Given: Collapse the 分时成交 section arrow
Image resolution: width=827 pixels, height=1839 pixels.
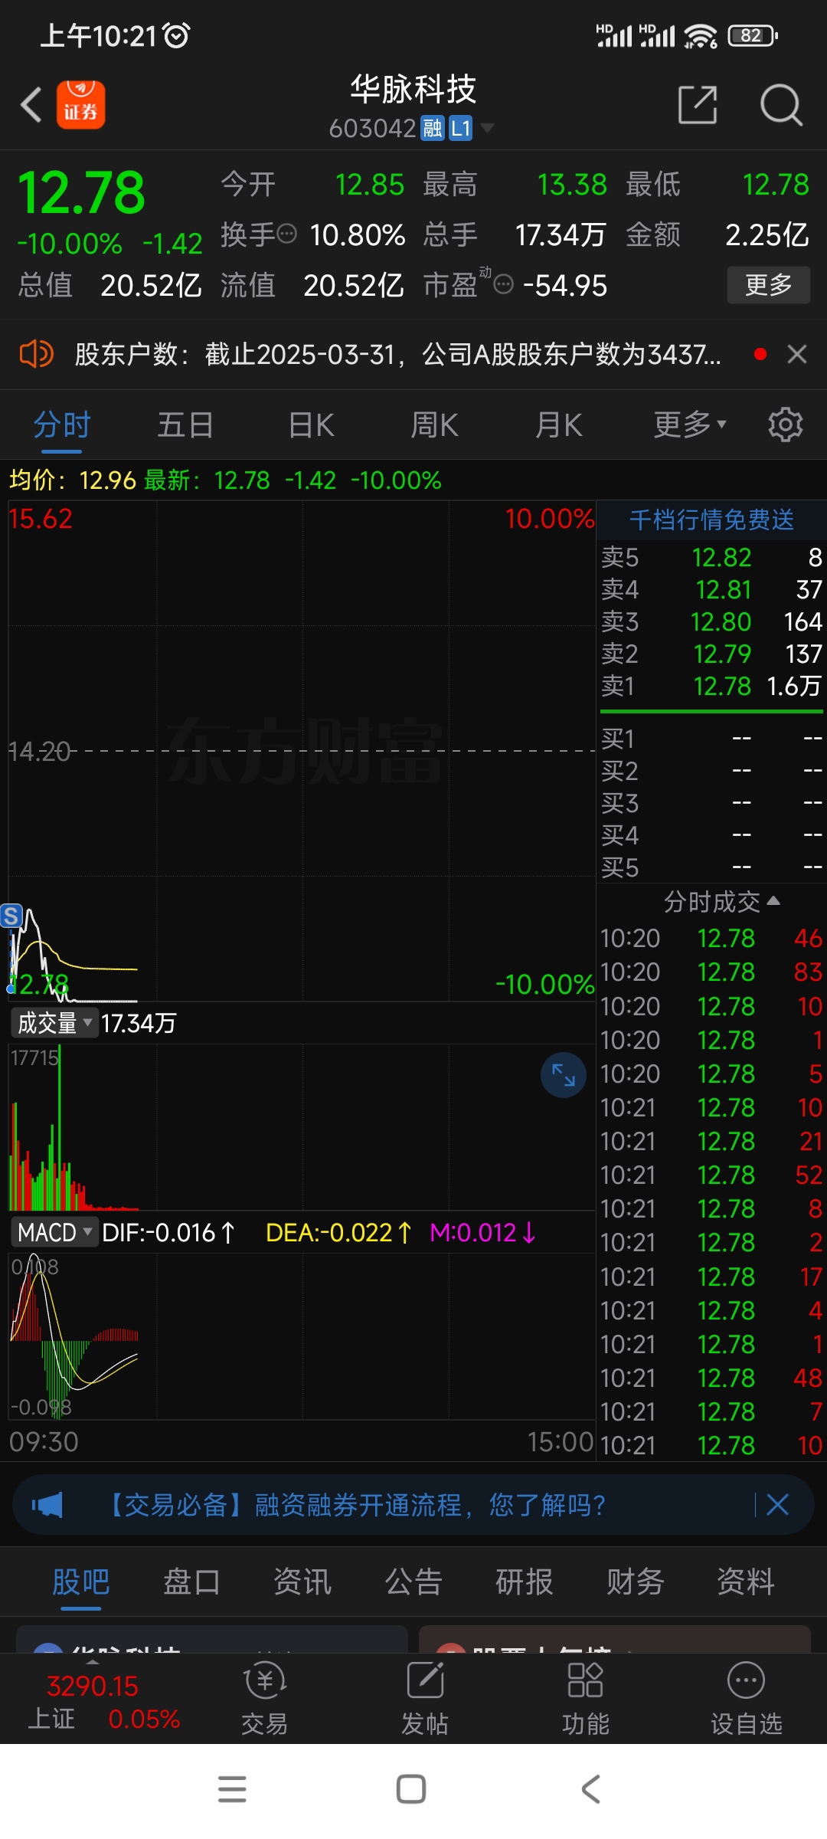Looking at the screenshot, I should pos(773,901).
